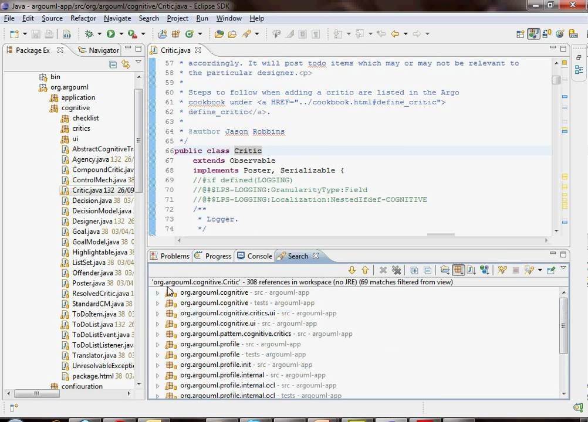Expand org.argouml.cognitive src search result

(157, 293)
